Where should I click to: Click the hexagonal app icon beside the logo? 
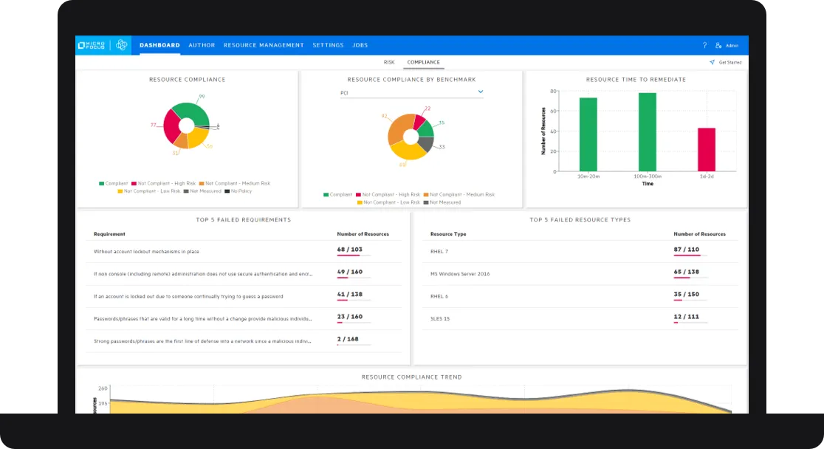pyautogui.click(x=120, y=45)
